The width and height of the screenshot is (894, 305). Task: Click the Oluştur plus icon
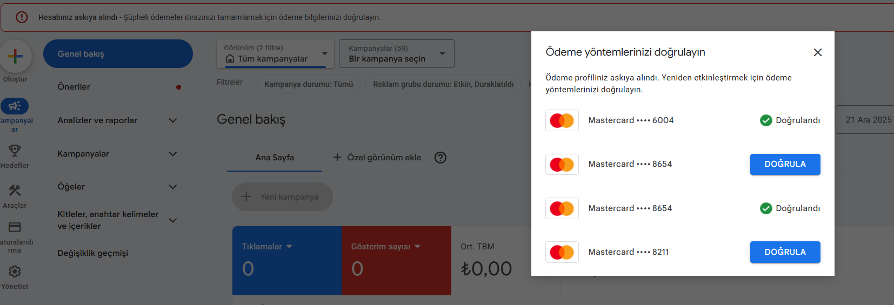15,56
